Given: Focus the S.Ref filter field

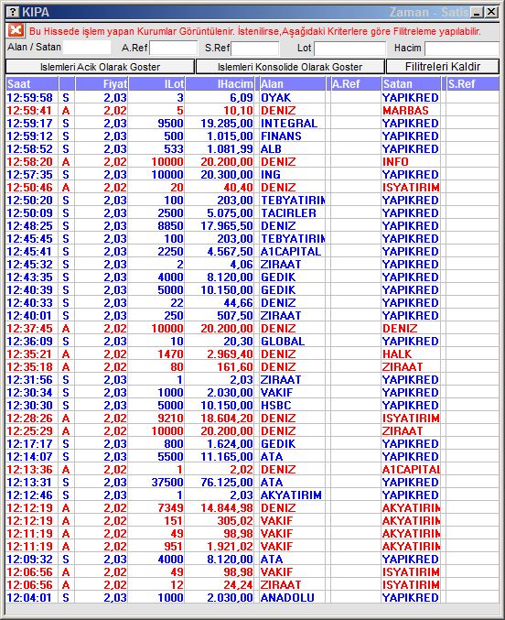Looking at the screenshot, I should (255, 49).
